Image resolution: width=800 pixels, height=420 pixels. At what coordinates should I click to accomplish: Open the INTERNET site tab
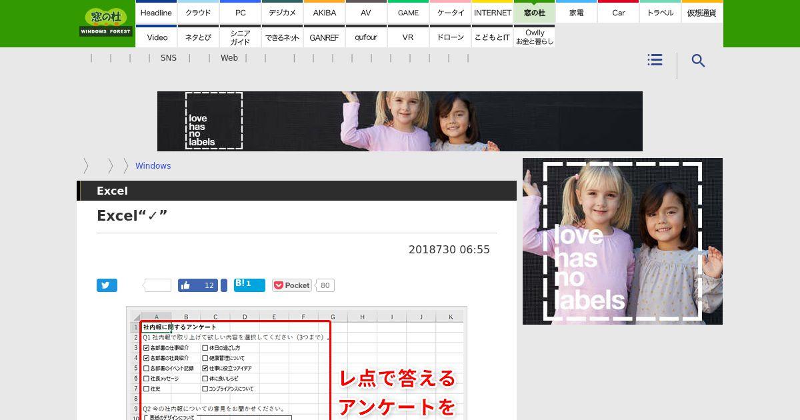click(x=492, y=13)
